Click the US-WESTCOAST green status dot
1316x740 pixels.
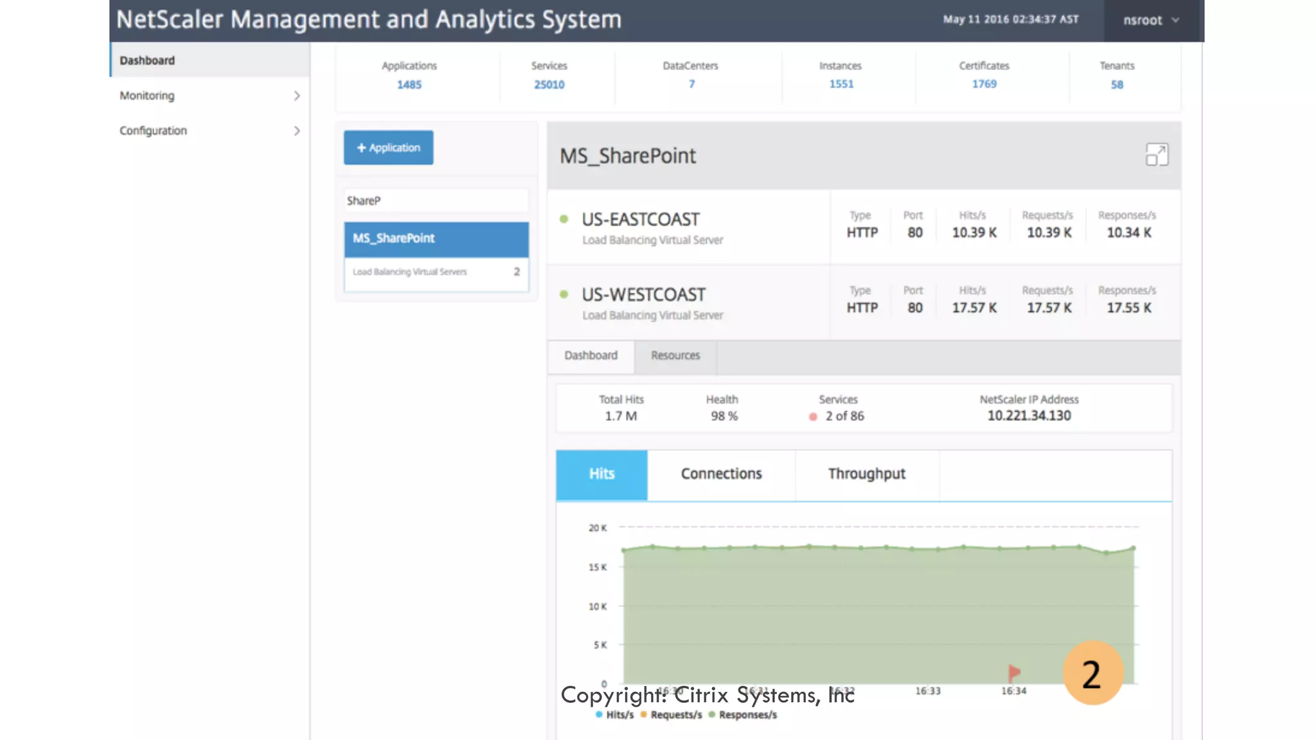564,294
